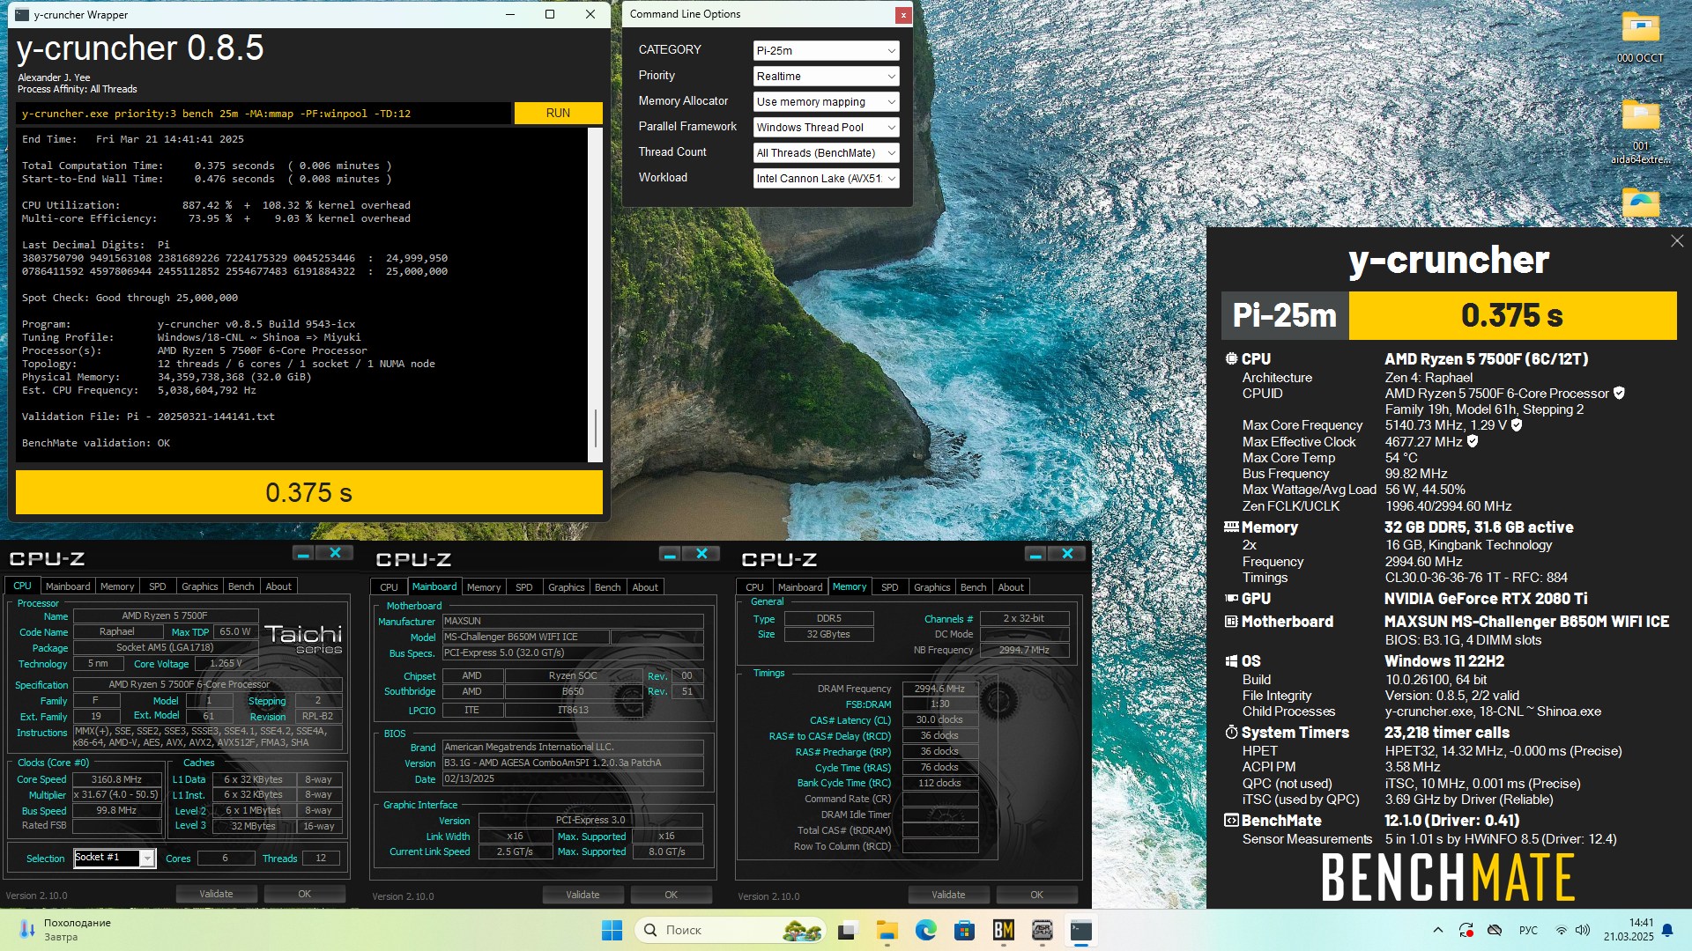Switch to the console terminal taskbar icon

[1080, 930]
